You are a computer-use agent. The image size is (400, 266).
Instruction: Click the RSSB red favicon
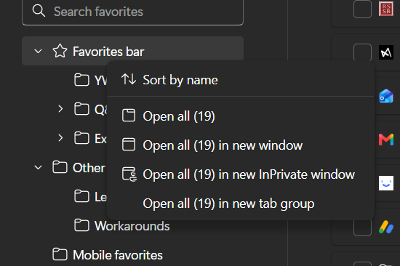click(x=386, y=9)
